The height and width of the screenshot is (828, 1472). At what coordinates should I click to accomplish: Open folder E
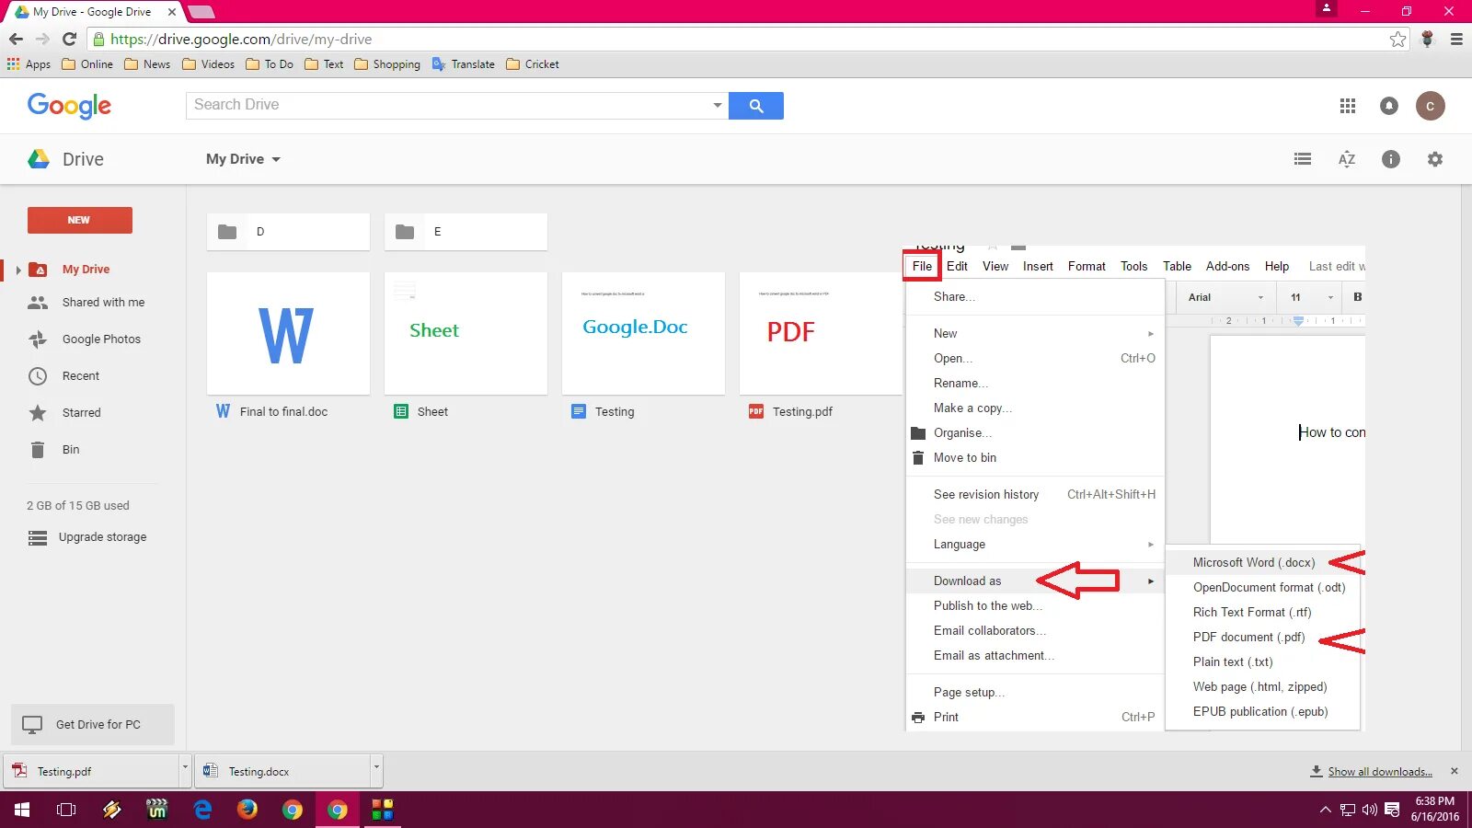coord(466,232)
